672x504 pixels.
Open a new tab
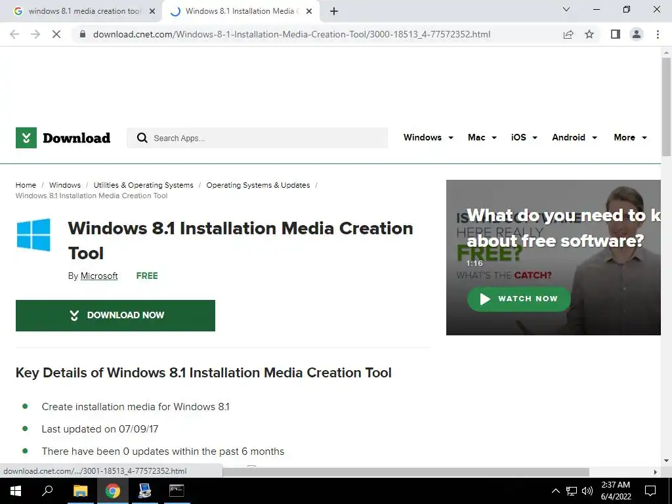point(334,12)
